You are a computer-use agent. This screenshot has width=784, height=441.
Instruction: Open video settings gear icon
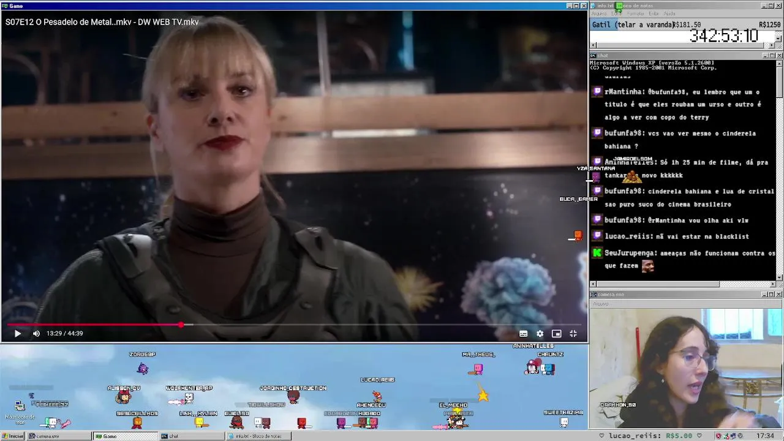(540, 334)
